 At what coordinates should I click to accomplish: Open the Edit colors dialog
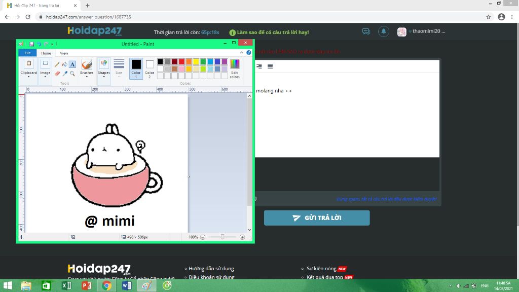tap(235, 69)
